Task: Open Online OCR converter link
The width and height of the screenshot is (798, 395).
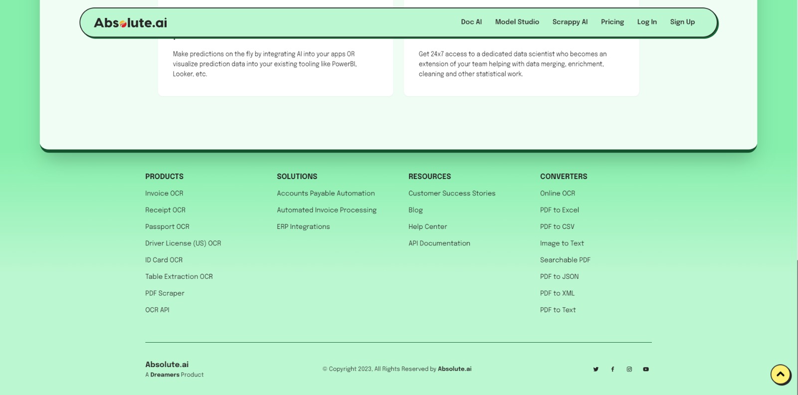Action: (558, 194)
